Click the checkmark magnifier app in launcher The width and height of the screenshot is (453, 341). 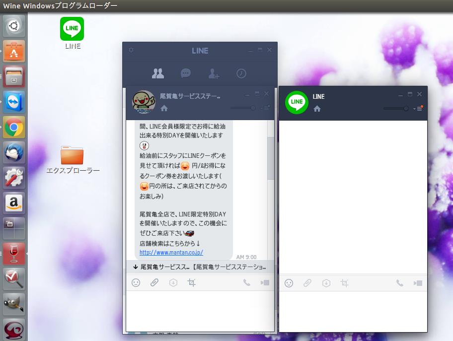coord(14,279)
